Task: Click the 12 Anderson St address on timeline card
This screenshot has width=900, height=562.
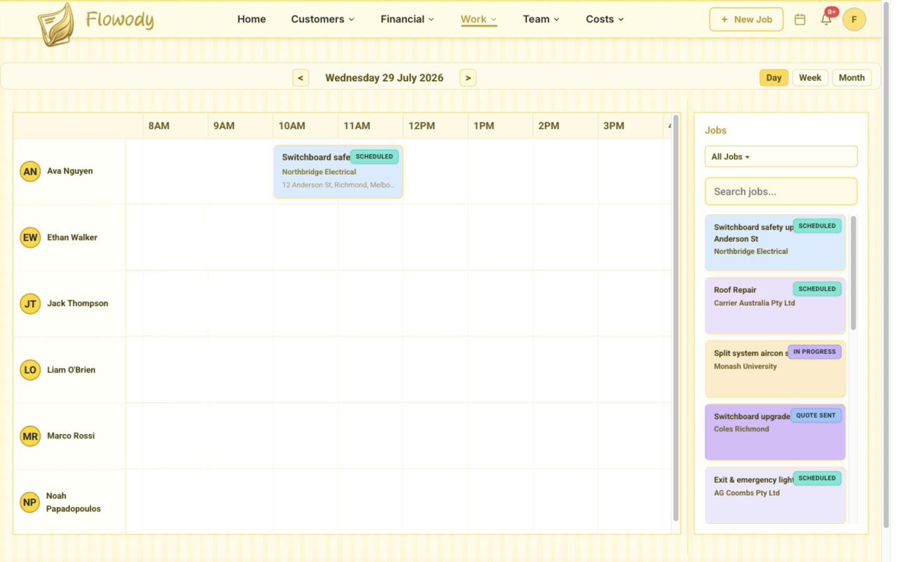Action: tap(338, 185)
